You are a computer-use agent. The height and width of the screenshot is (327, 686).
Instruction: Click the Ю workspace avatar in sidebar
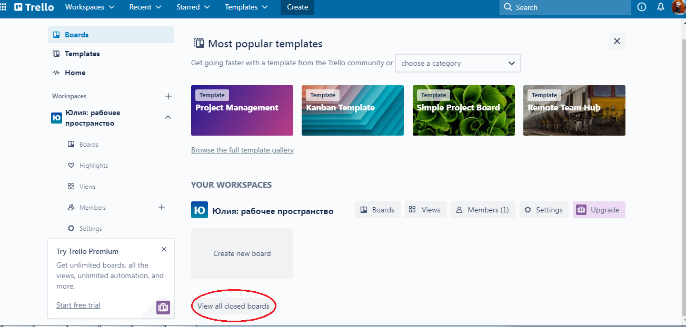pos(56,118)
